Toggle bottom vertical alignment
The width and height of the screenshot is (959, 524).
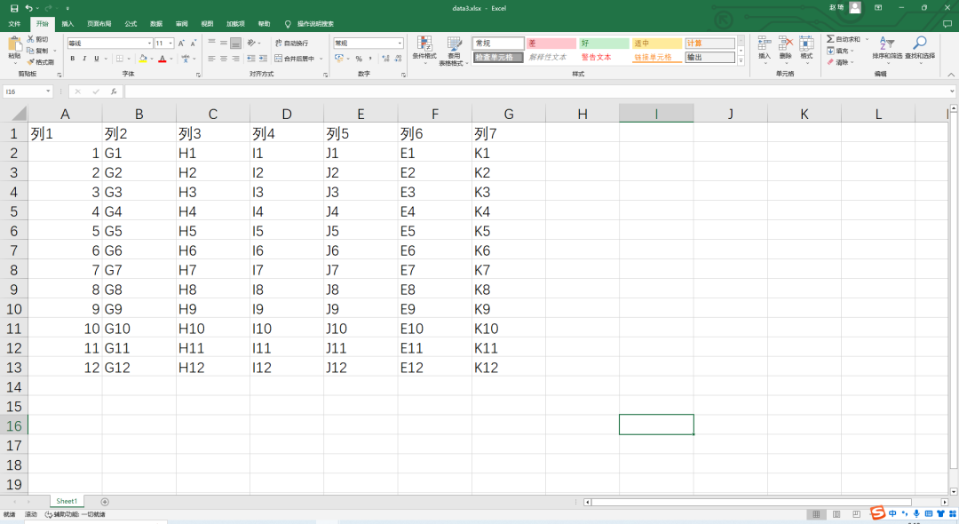(x=235, y=43)
